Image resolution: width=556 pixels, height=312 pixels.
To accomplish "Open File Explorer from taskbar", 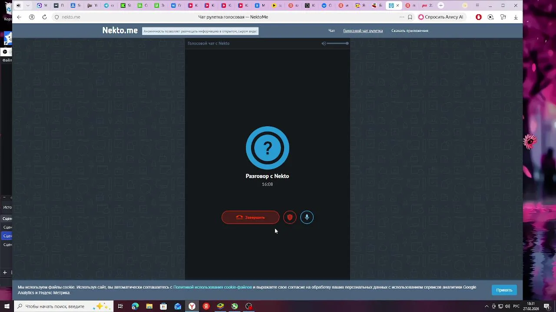I will (149, 306).
